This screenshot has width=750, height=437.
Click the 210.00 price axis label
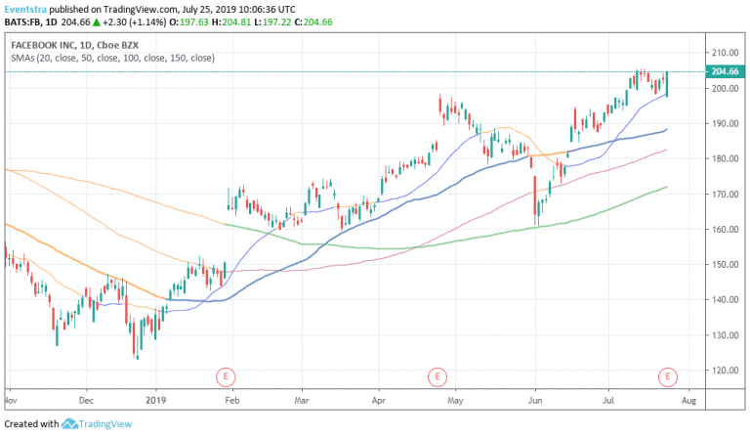point(724,53)
